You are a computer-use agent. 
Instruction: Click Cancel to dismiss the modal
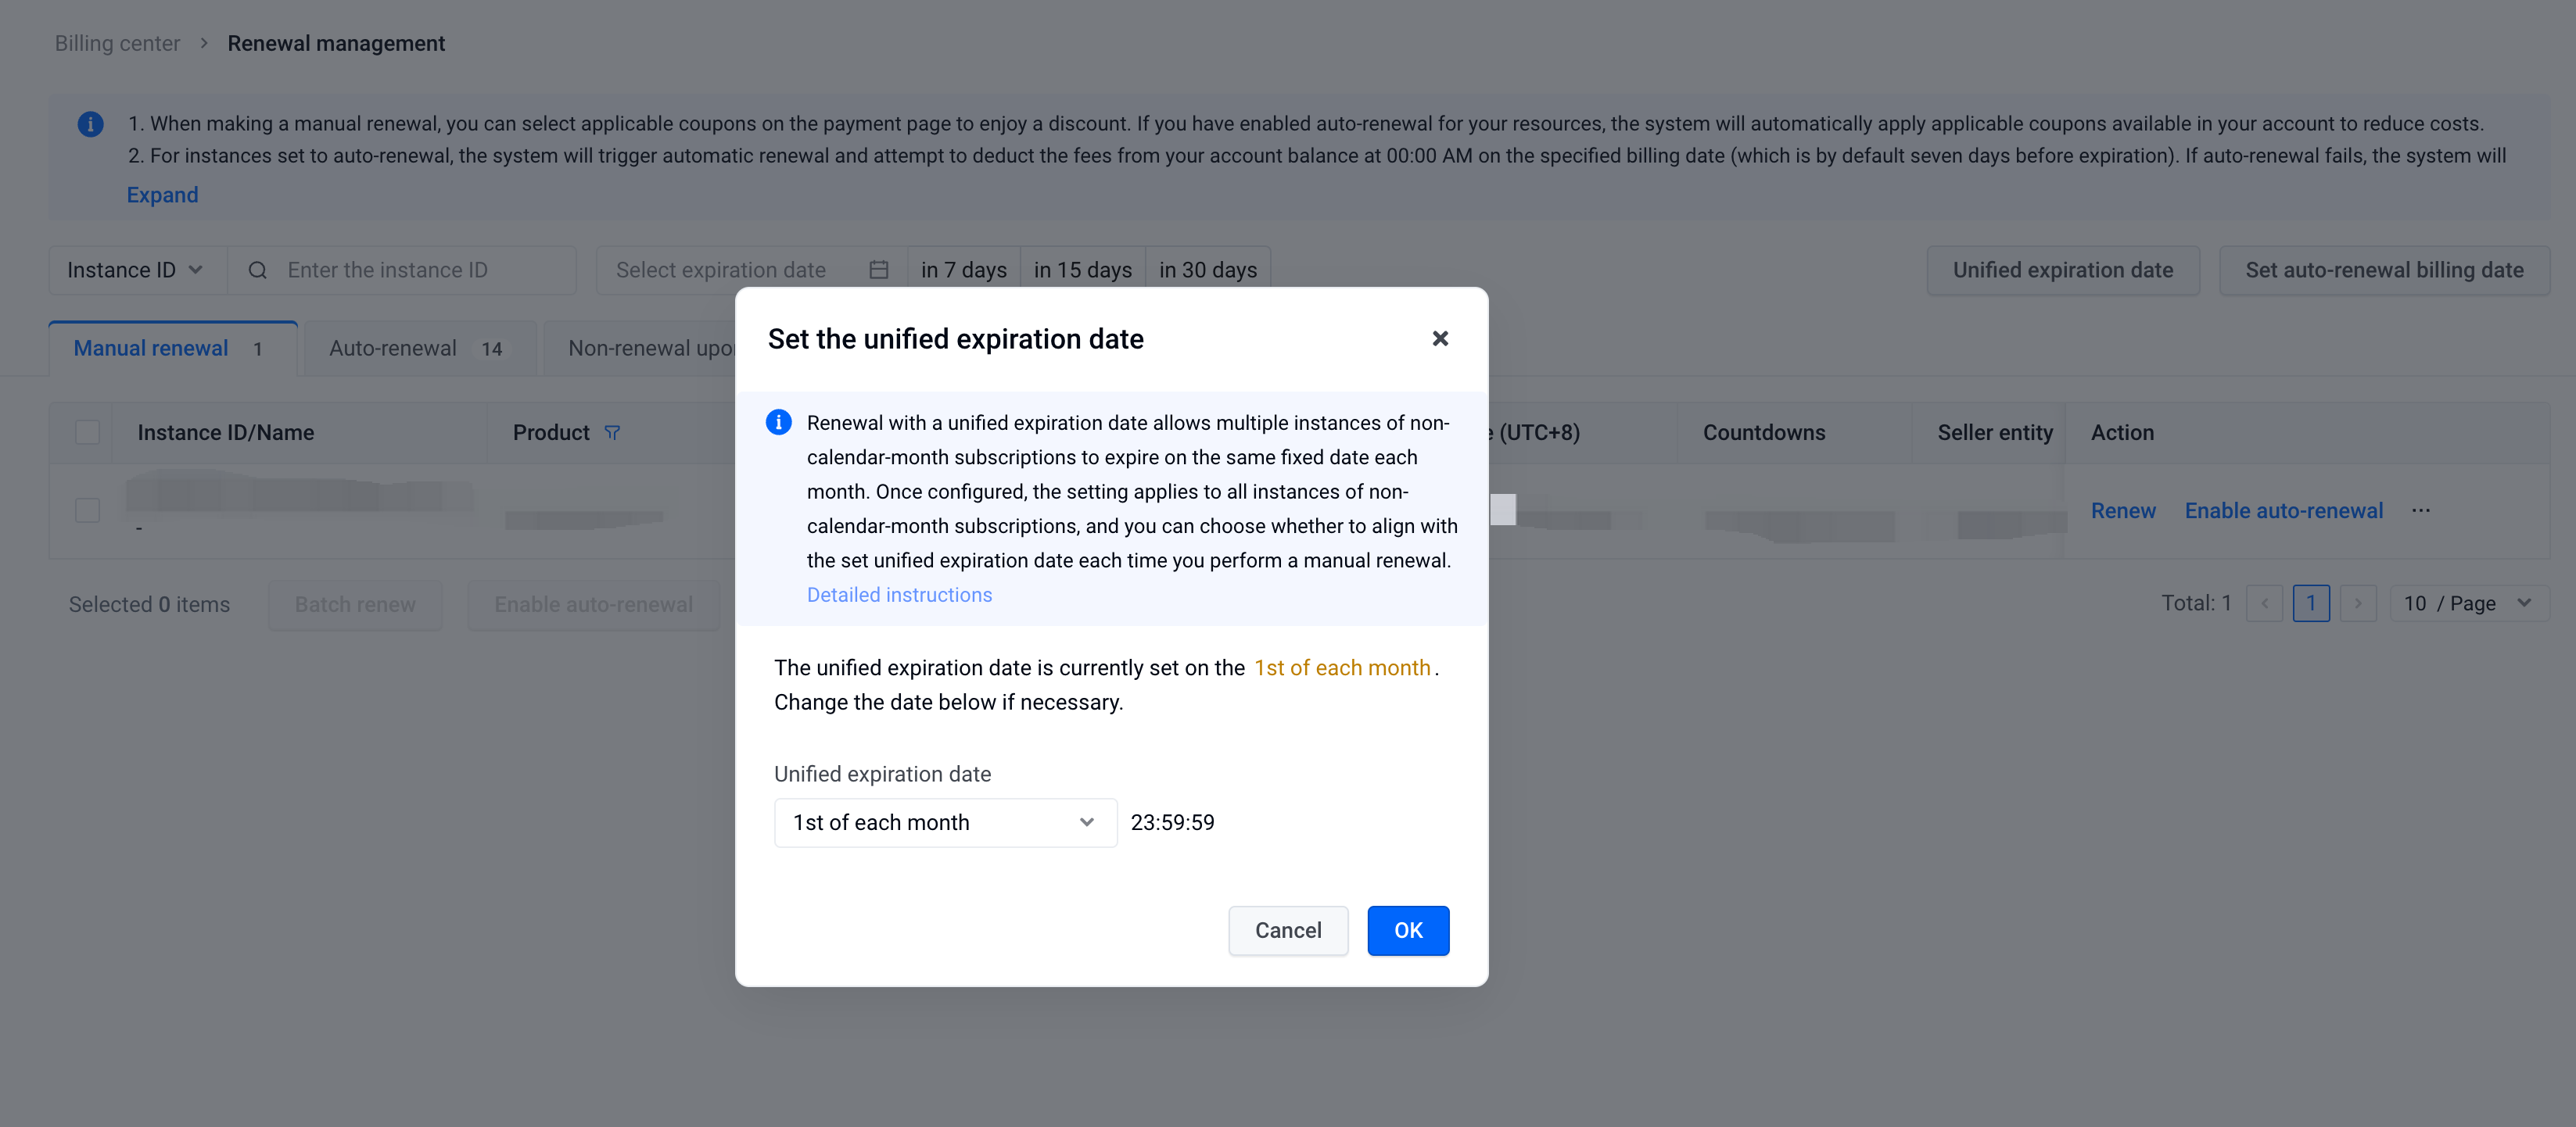(1290, 930)
